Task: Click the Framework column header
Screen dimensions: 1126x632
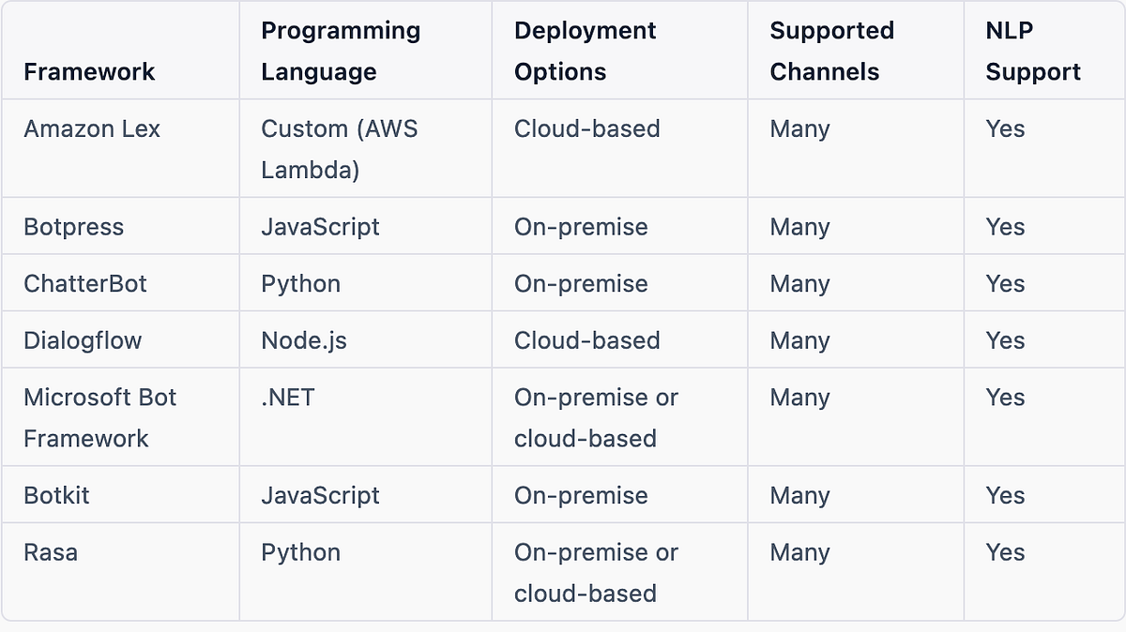Action: click(x=89, y=71)
